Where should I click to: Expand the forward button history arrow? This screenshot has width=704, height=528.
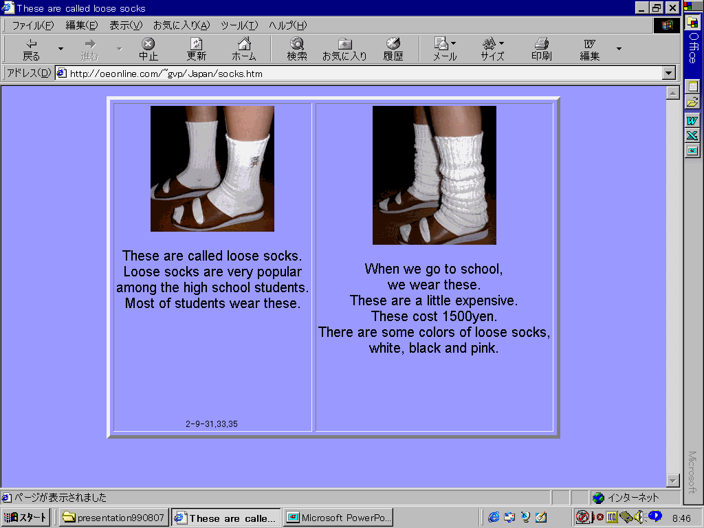(120, 49)
